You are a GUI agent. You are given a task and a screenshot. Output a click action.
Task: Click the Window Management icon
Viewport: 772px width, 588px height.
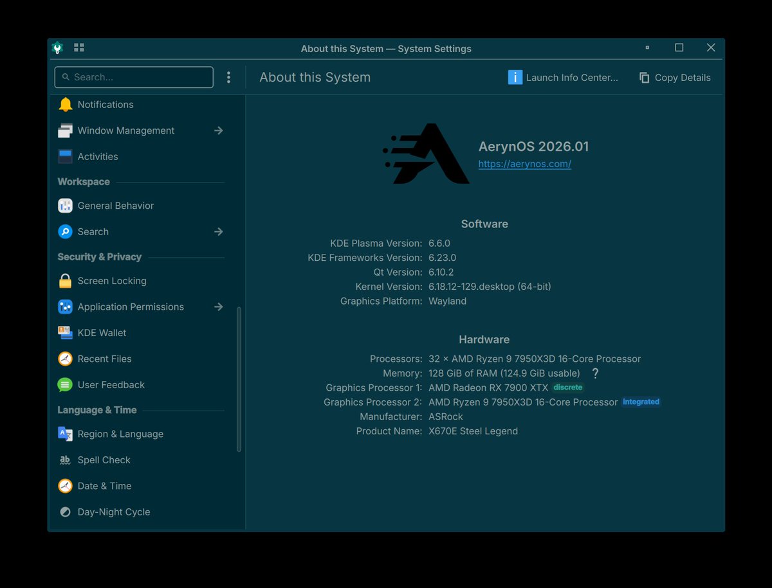tap(65, 130)
